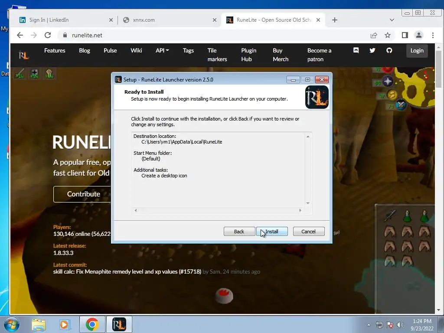Expand the API dropdown in the navbar
Viewport: 444px width, 333px height.
(x=162, y=50)
